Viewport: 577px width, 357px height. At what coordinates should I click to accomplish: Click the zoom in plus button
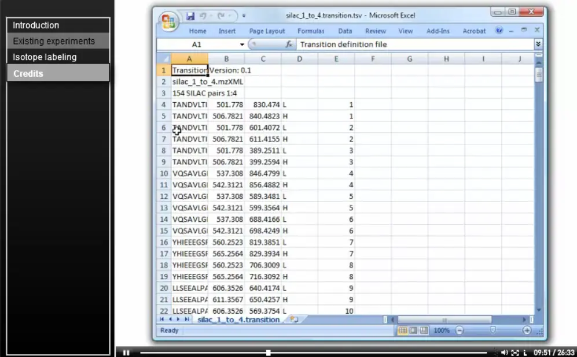point(527,330)
